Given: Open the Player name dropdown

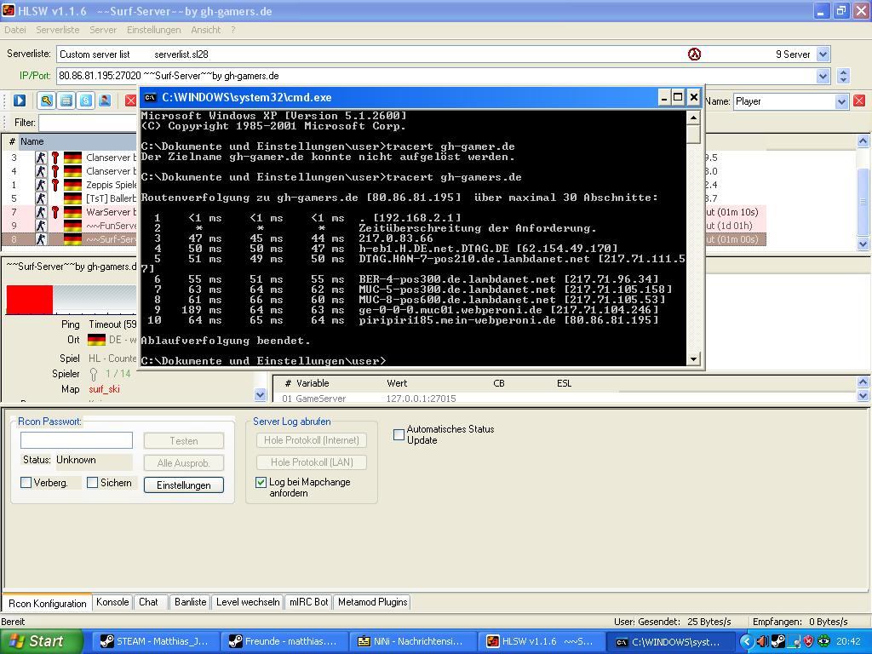Looking at the screenshot, I should pyautogui.click(x=841, y=101).
